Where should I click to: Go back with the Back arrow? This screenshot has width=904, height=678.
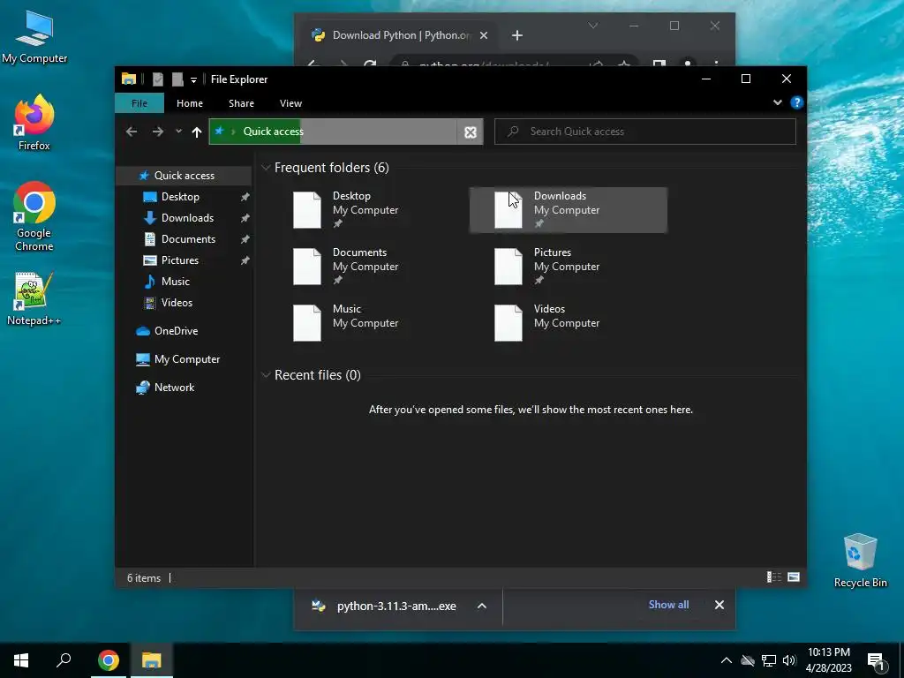tap(132, 132)
